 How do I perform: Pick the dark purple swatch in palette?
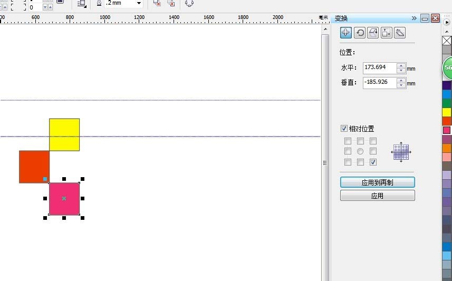pyautogui.click(x=447, y=85)
